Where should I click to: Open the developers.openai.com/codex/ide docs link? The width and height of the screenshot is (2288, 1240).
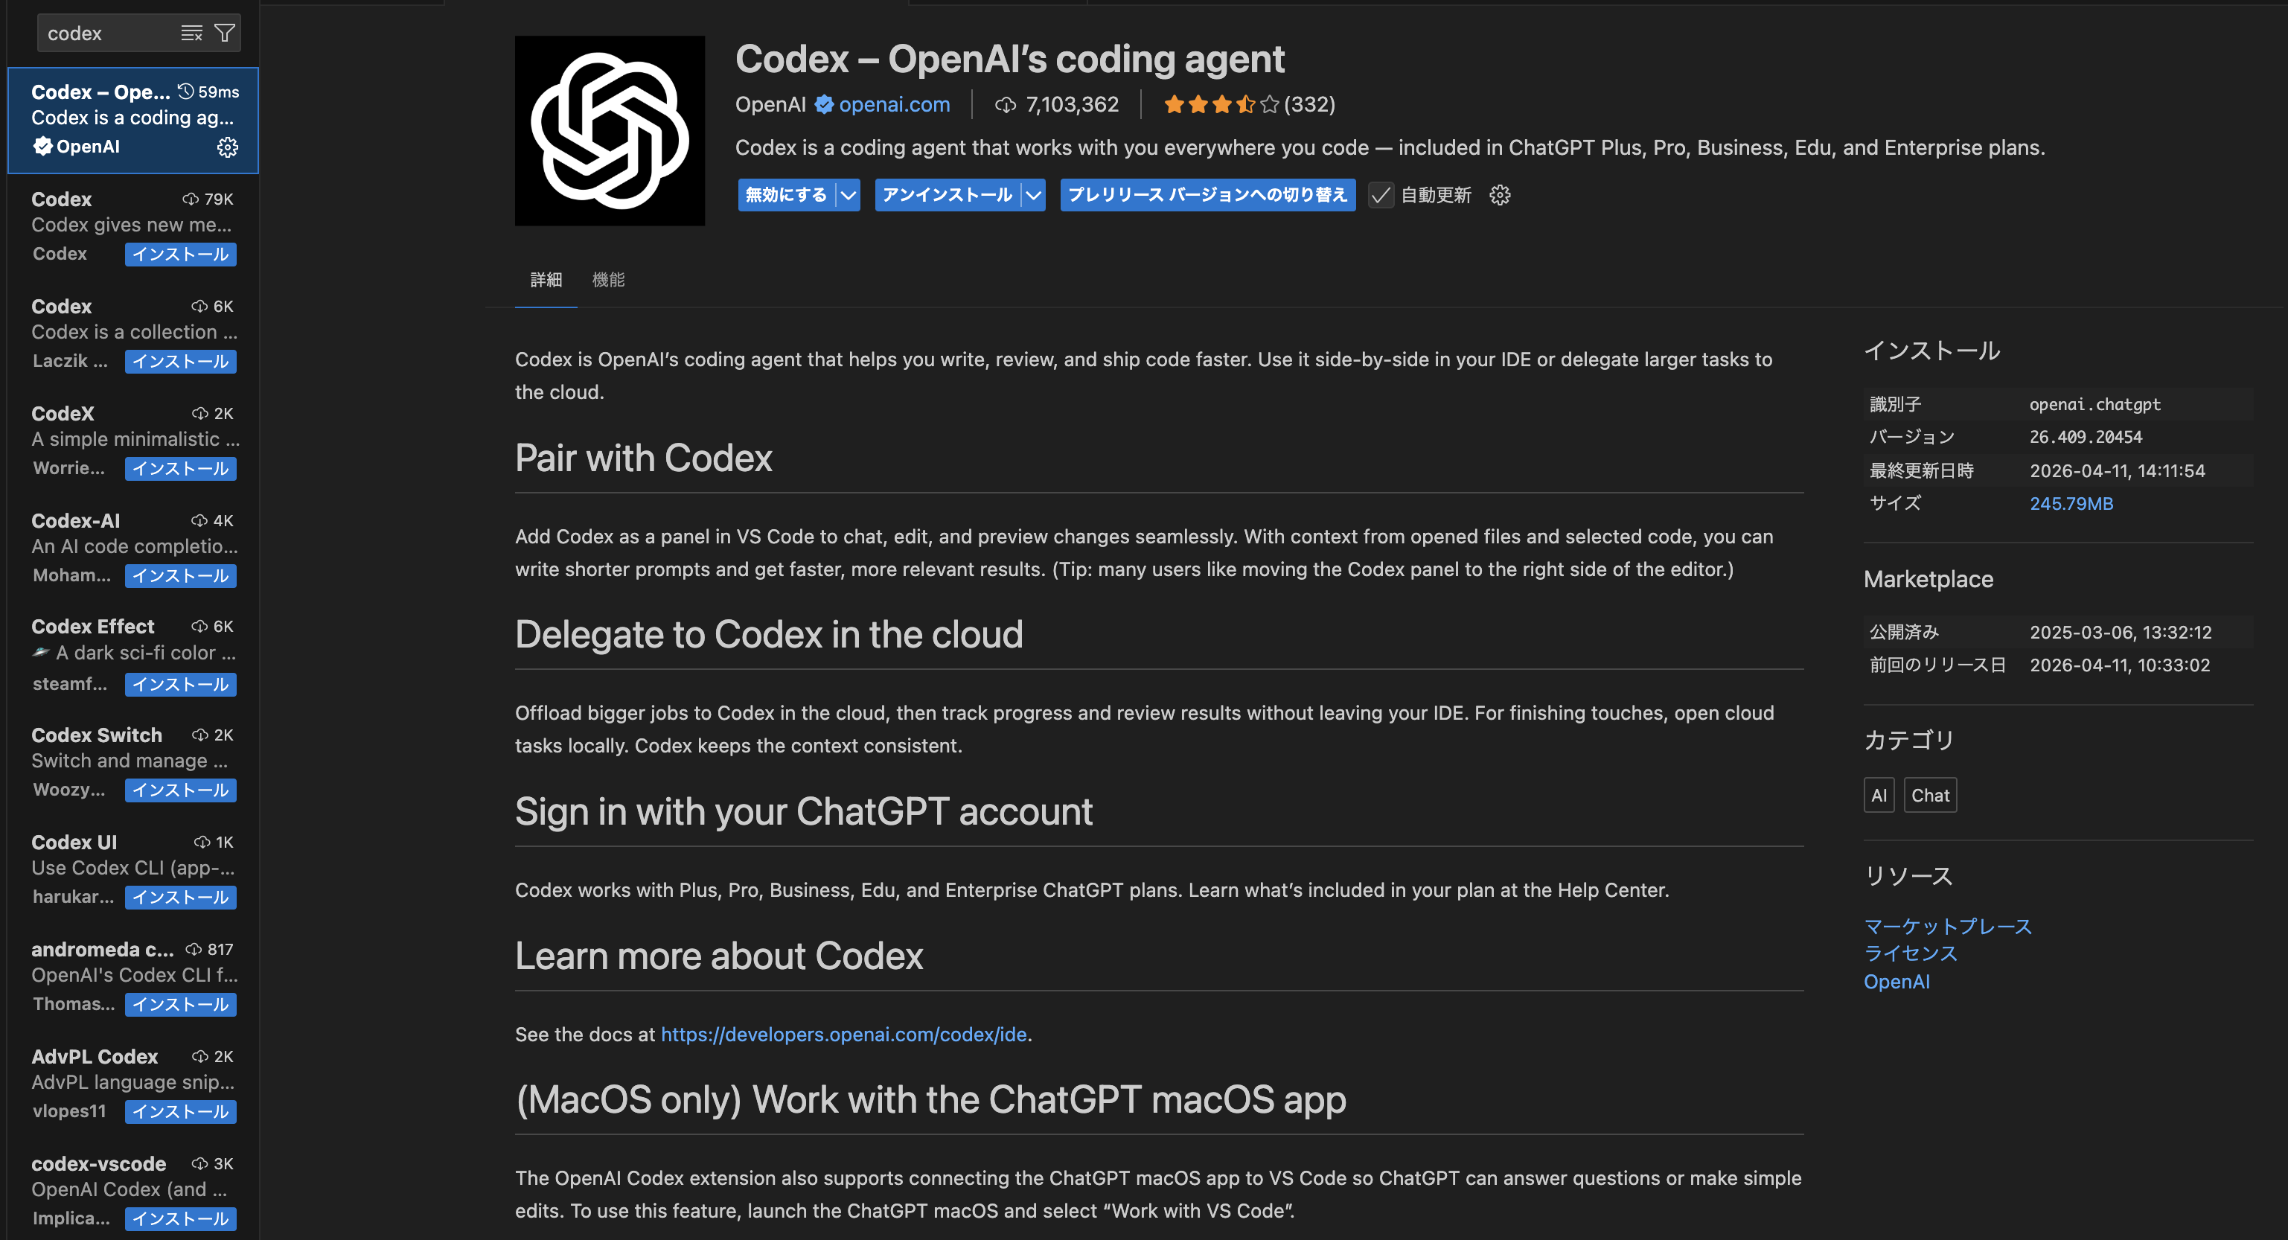tap(843, 1035)
